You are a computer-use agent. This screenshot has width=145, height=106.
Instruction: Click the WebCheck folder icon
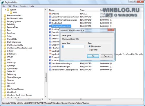pyautogui.click(x=5, y=92)
